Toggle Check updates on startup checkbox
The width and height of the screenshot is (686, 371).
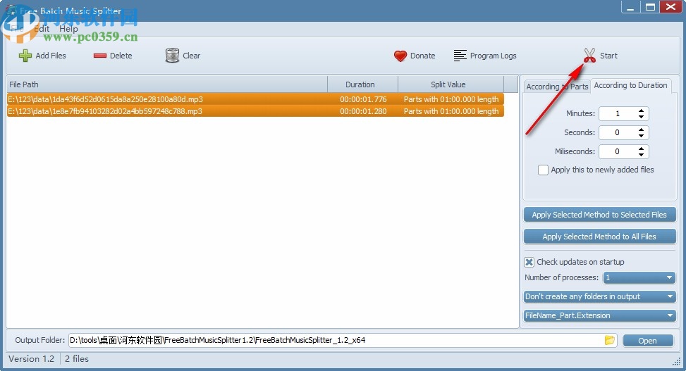[529, 262]
